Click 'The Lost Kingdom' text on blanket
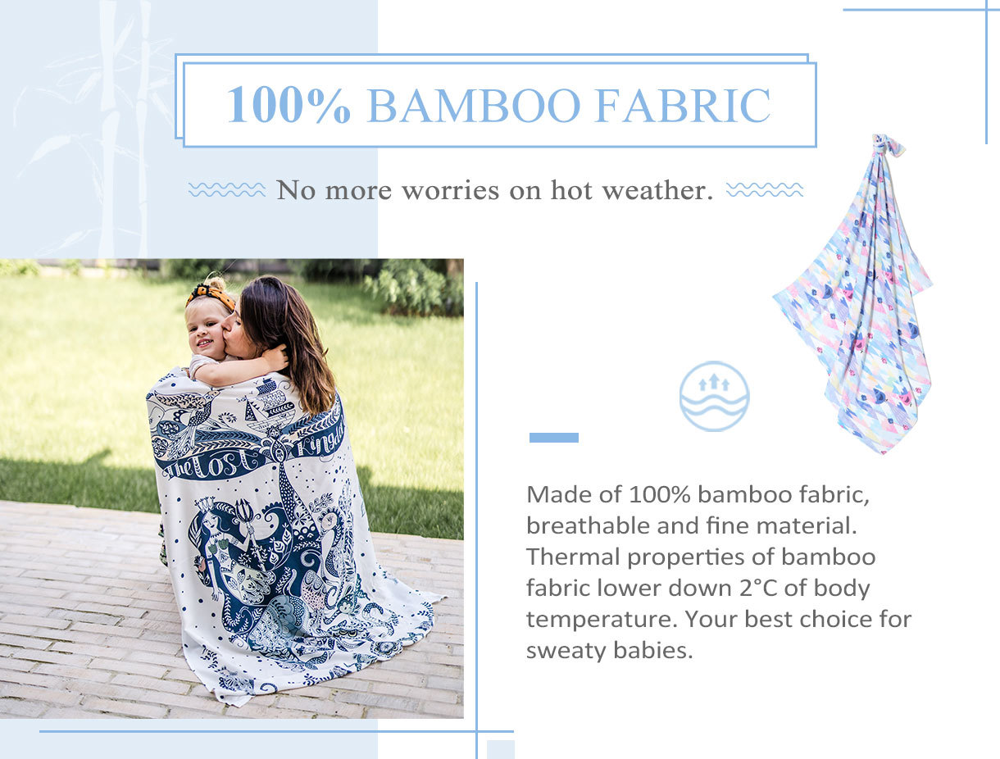 (250, 448)
